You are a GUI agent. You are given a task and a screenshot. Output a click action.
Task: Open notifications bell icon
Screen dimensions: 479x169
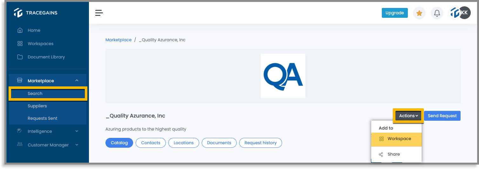(437, 13)
